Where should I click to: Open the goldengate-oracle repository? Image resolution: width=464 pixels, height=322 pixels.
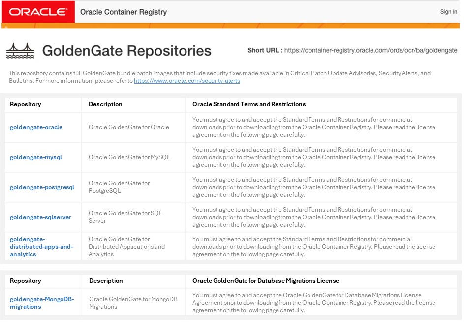(36, 127)
